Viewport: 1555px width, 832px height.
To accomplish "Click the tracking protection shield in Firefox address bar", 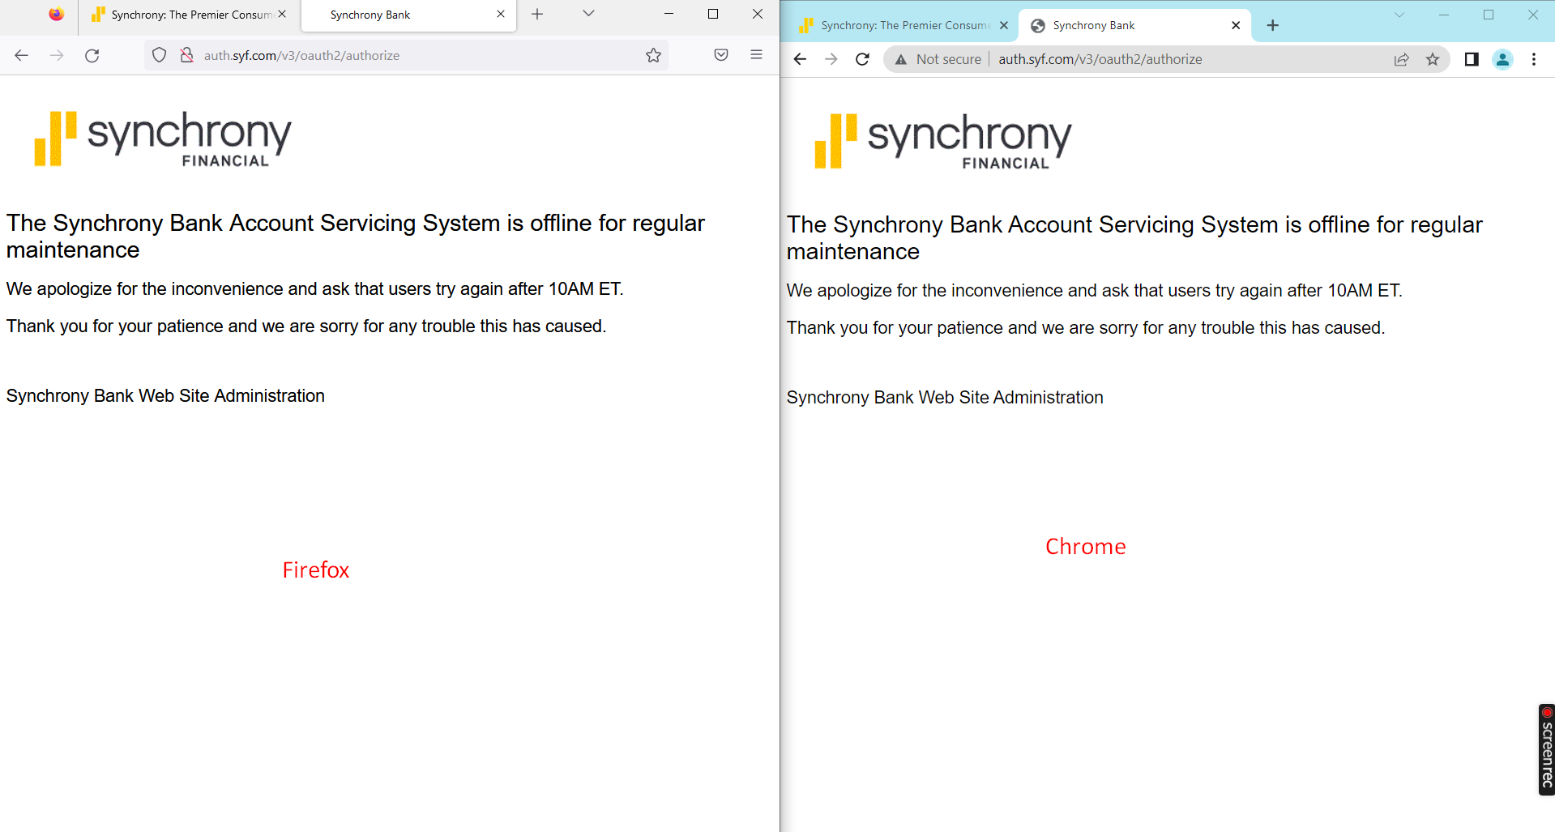I will [x=159, y=55].
